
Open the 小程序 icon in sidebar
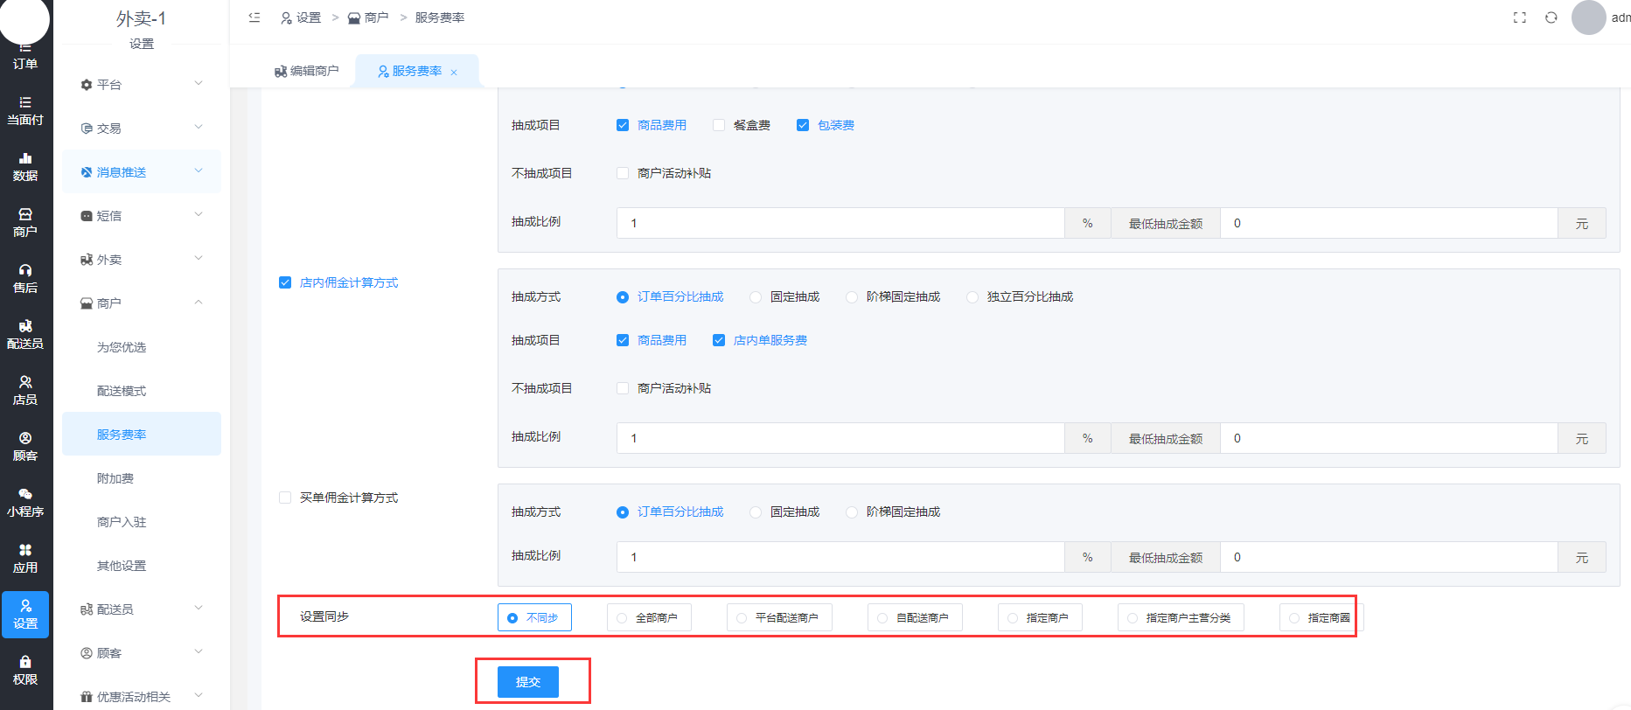click(25, 502)
